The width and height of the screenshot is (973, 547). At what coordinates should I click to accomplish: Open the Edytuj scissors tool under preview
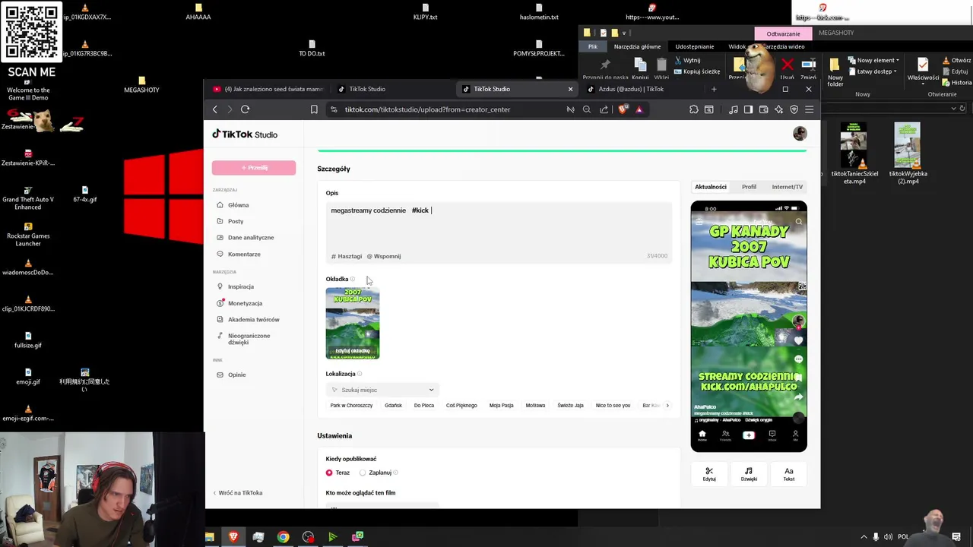[709, 474]
